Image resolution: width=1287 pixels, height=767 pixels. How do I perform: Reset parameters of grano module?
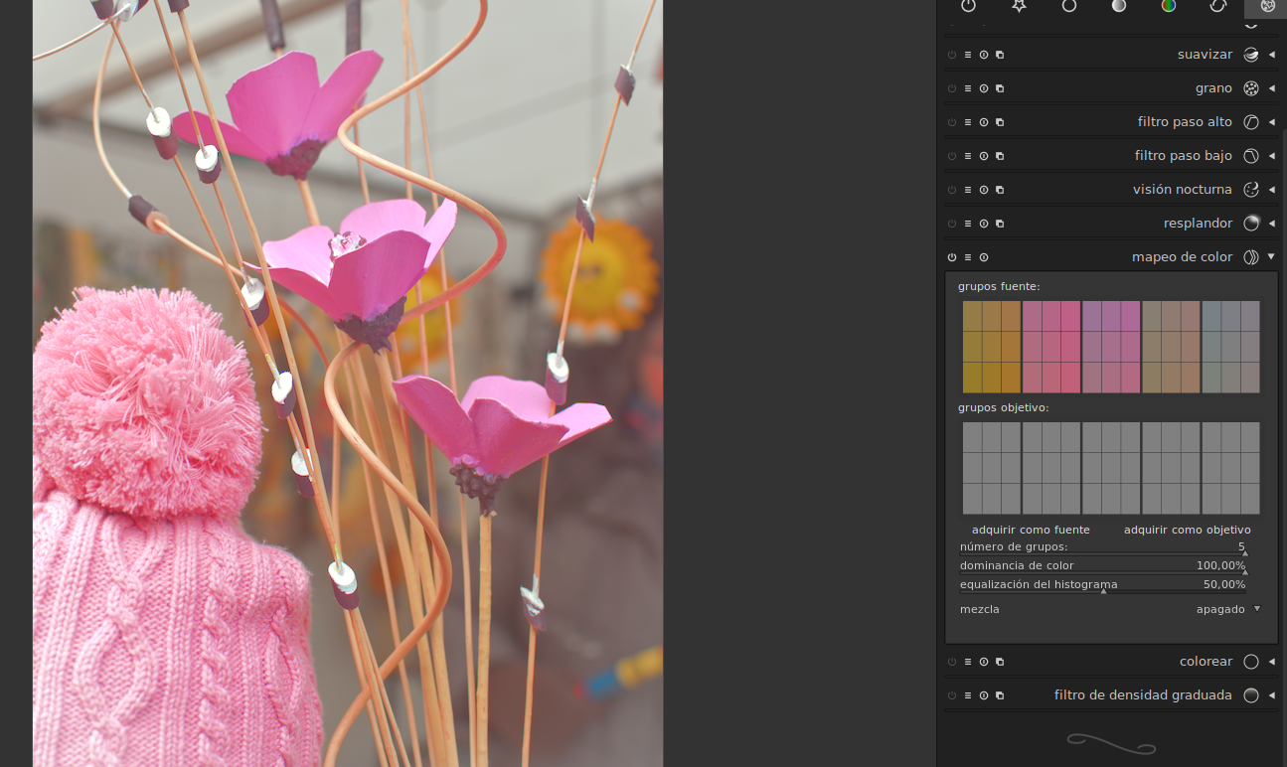(984, 88)
